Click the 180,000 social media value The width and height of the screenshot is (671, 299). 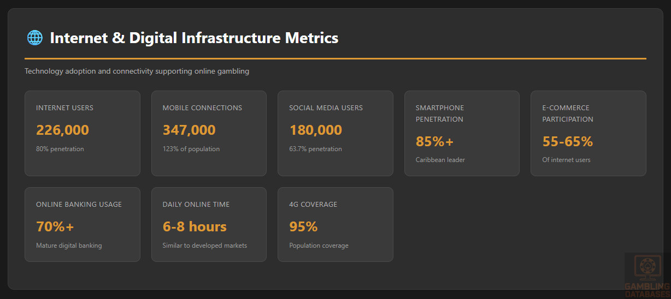click(x=315, y=130)
